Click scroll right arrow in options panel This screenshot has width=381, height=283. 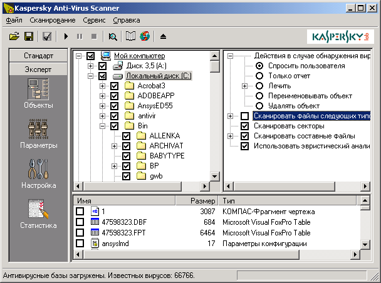(x=365, y=187)
